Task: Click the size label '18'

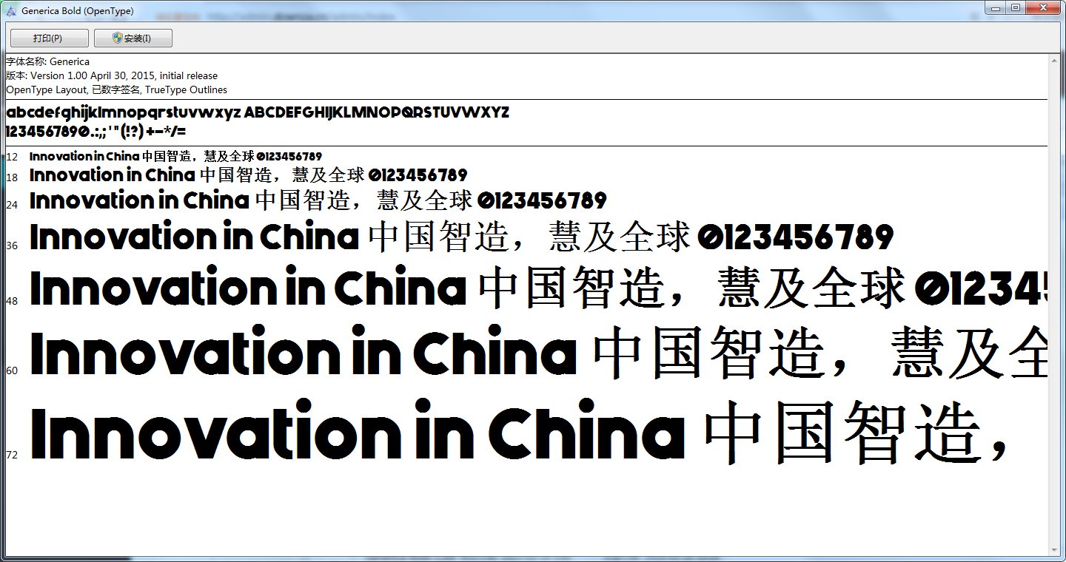Action: [x=12, y=177]
